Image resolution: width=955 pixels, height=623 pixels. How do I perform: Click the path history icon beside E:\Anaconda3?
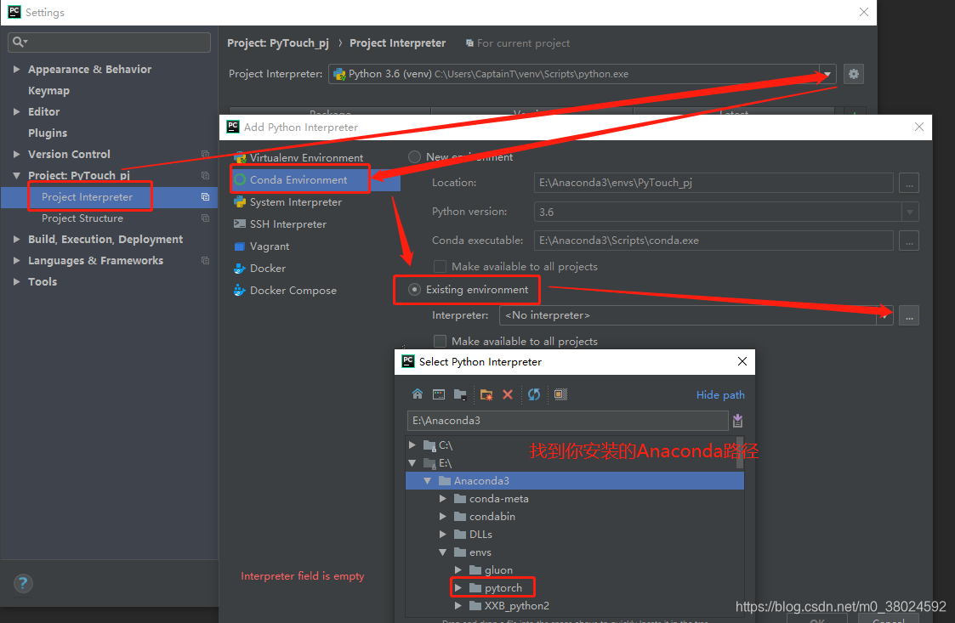tap(737, 420)
